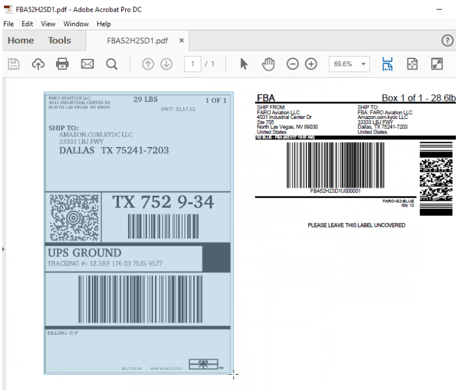Click the 1 OF 1 package count
This screenshot has width=457, height=390.
(216, 100)
